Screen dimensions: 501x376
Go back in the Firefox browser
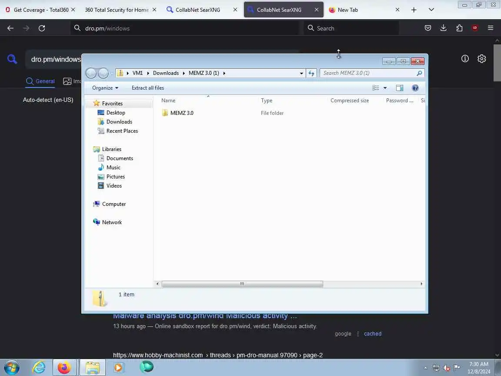coord(10,28)
